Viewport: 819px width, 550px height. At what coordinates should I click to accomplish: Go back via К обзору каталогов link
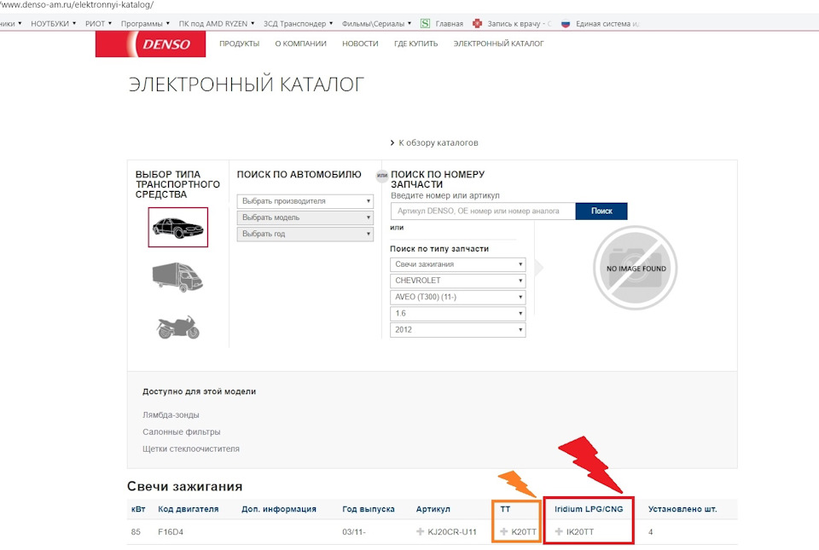(x=434, y=142)
